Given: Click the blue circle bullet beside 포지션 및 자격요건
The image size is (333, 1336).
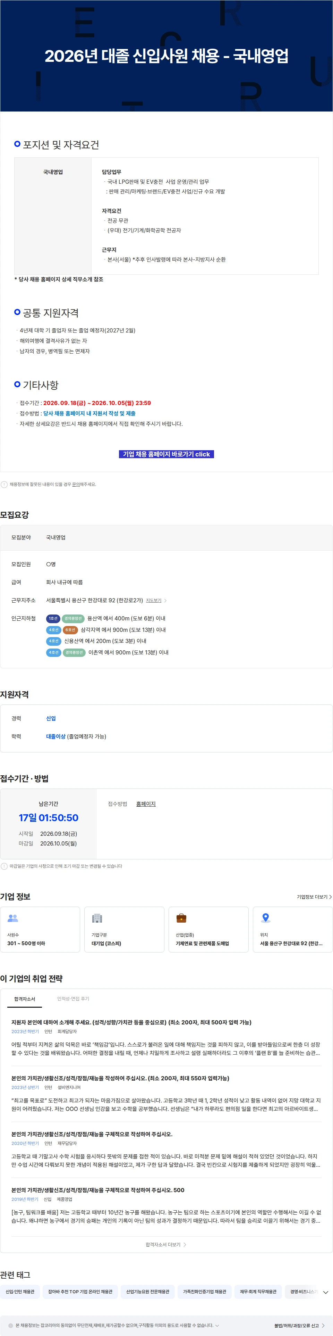Looking at the screenshot, I should coord(17,144).
